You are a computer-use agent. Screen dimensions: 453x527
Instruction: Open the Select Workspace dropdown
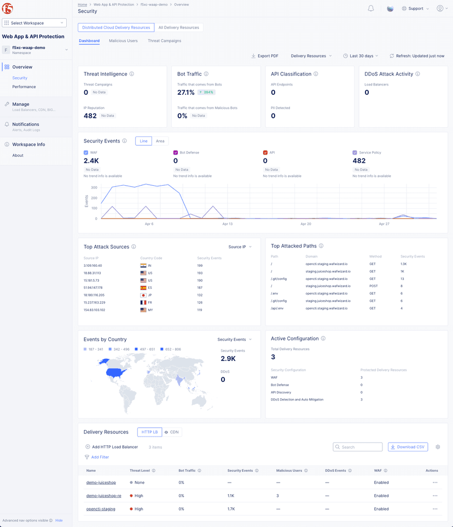click(x=34, y=23)
